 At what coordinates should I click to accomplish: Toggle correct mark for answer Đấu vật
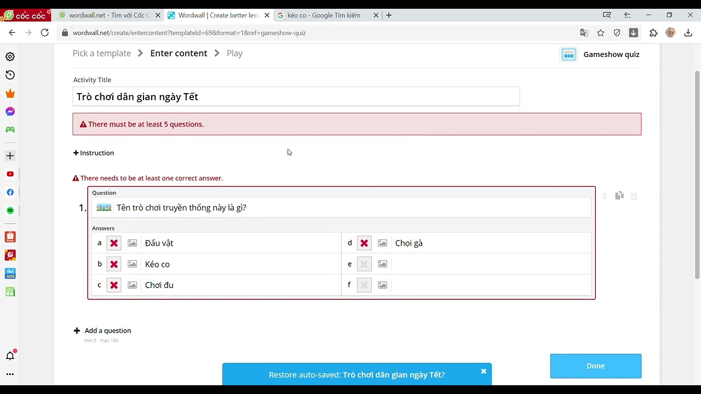[x=114, y=243]
